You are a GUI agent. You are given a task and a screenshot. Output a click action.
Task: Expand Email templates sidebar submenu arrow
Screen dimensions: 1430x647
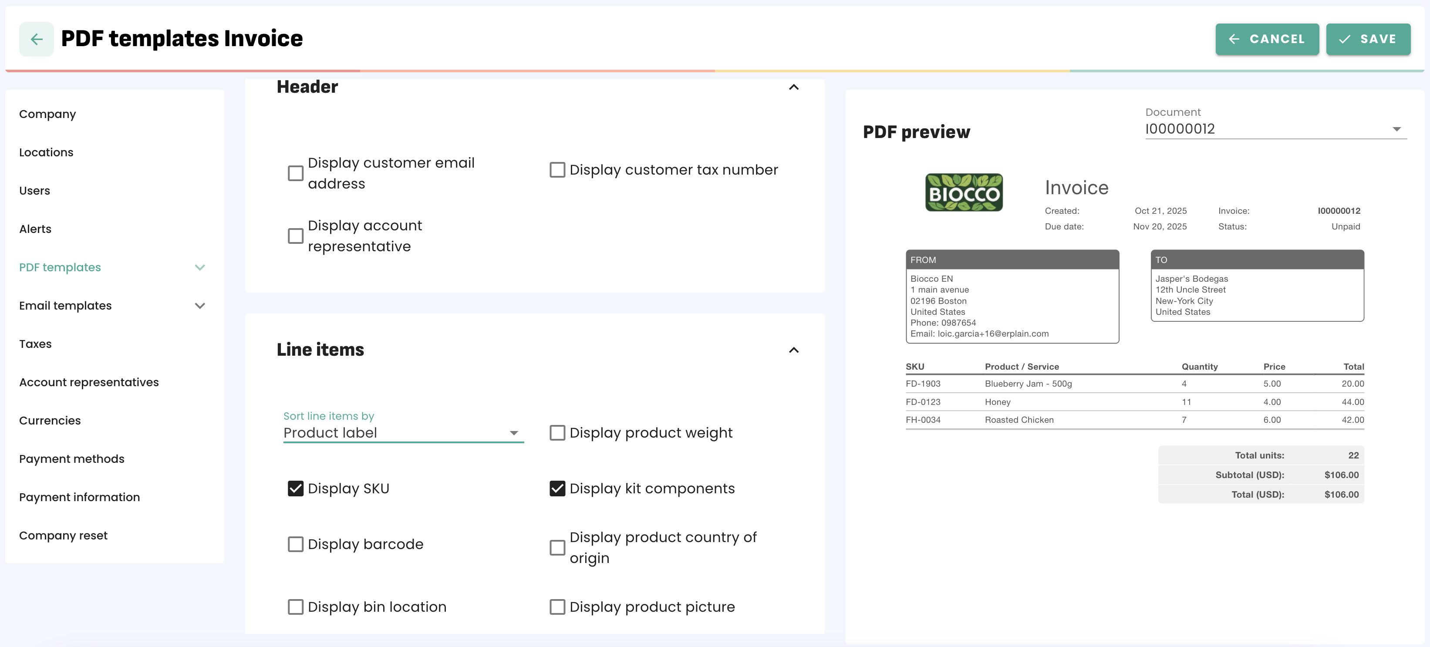click(x=200, y=306)
